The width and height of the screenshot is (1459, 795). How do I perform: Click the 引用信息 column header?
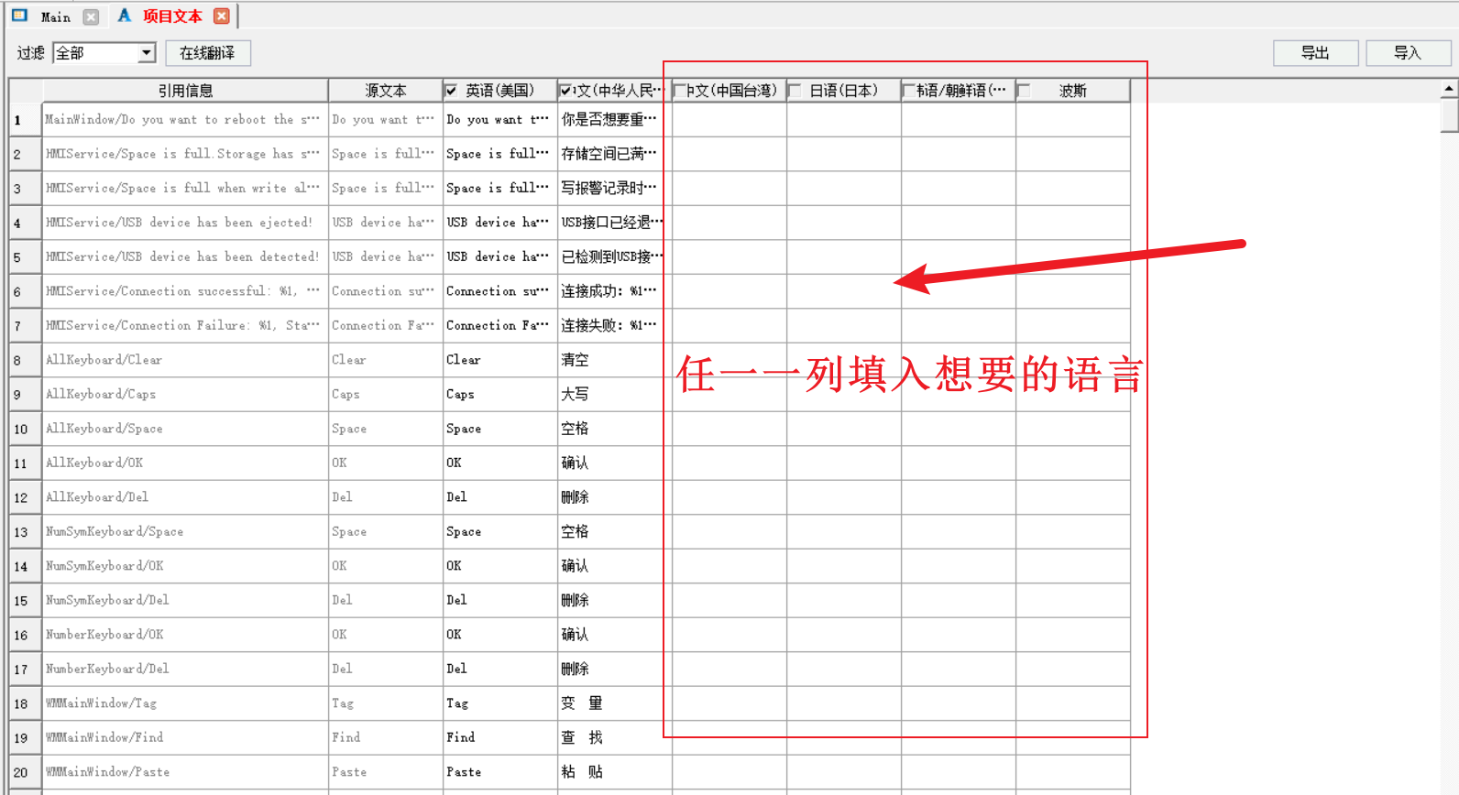(185, 91)
